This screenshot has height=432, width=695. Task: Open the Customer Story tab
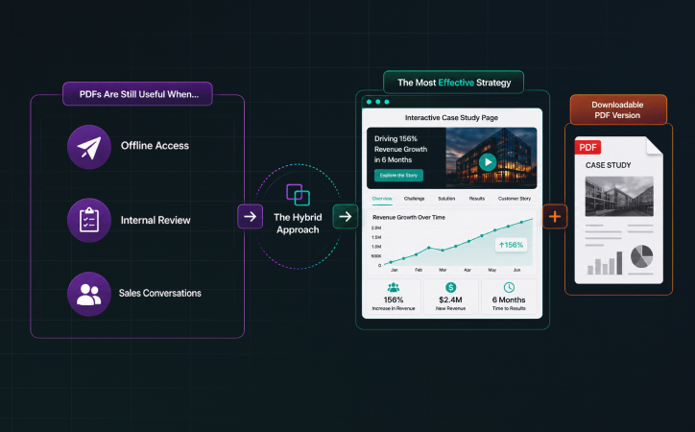click(515, 199)
